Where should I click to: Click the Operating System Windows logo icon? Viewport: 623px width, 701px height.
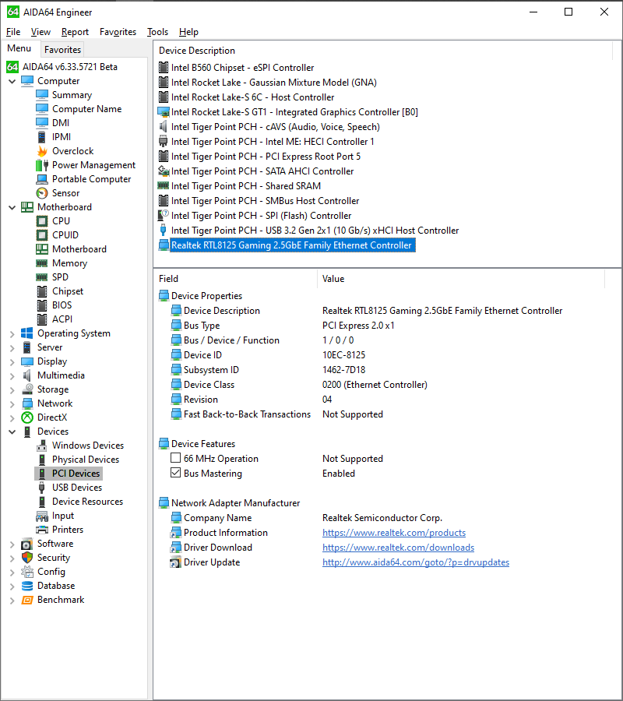[27, 333]
